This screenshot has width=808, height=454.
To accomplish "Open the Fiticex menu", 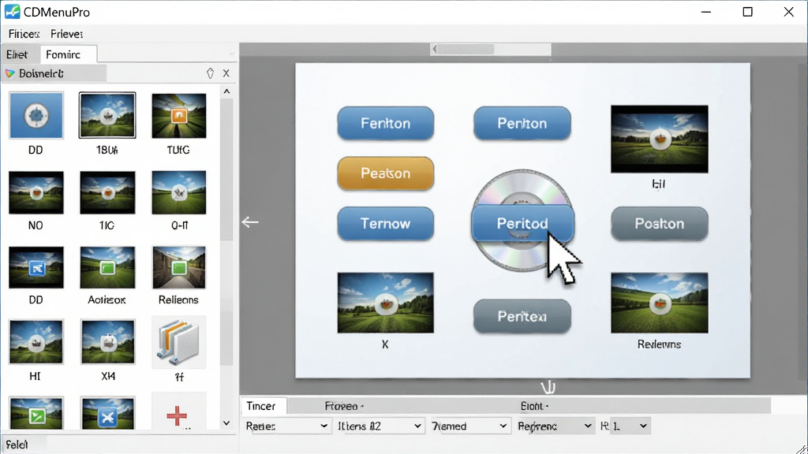I will 24,34.
